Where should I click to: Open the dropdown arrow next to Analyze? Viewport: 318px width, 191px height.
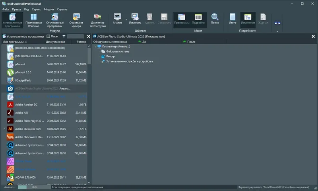(126, 19)
